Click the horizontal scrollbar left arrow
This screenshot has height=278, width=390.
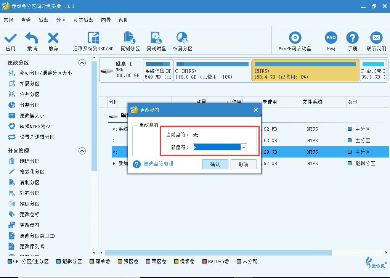101,252
